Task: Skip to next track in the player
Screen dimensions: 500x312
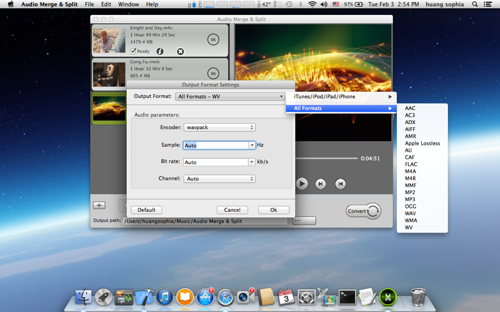Action: click(321, 183)
